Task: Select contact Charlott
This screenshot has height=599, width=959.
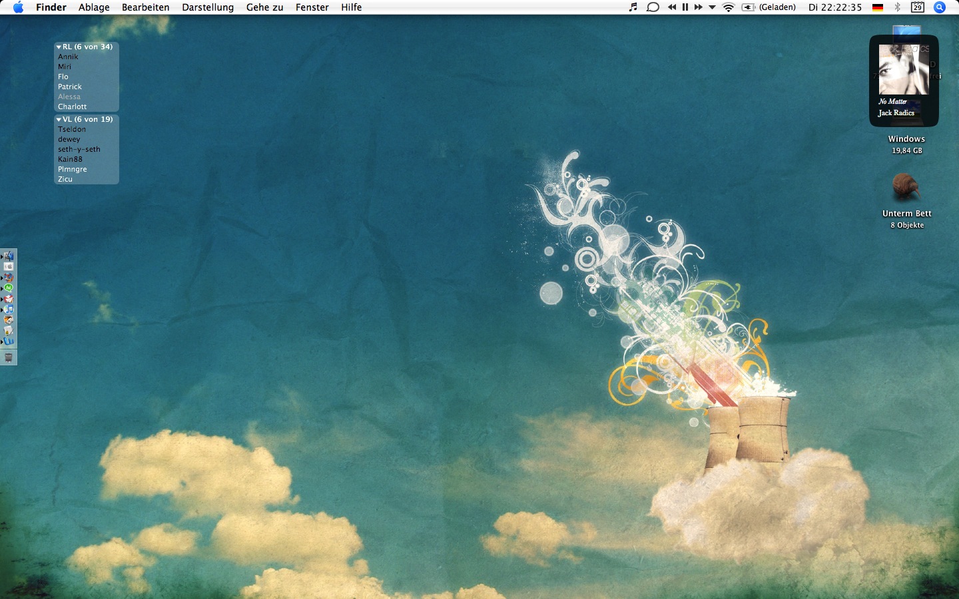Action: point(72,106)
